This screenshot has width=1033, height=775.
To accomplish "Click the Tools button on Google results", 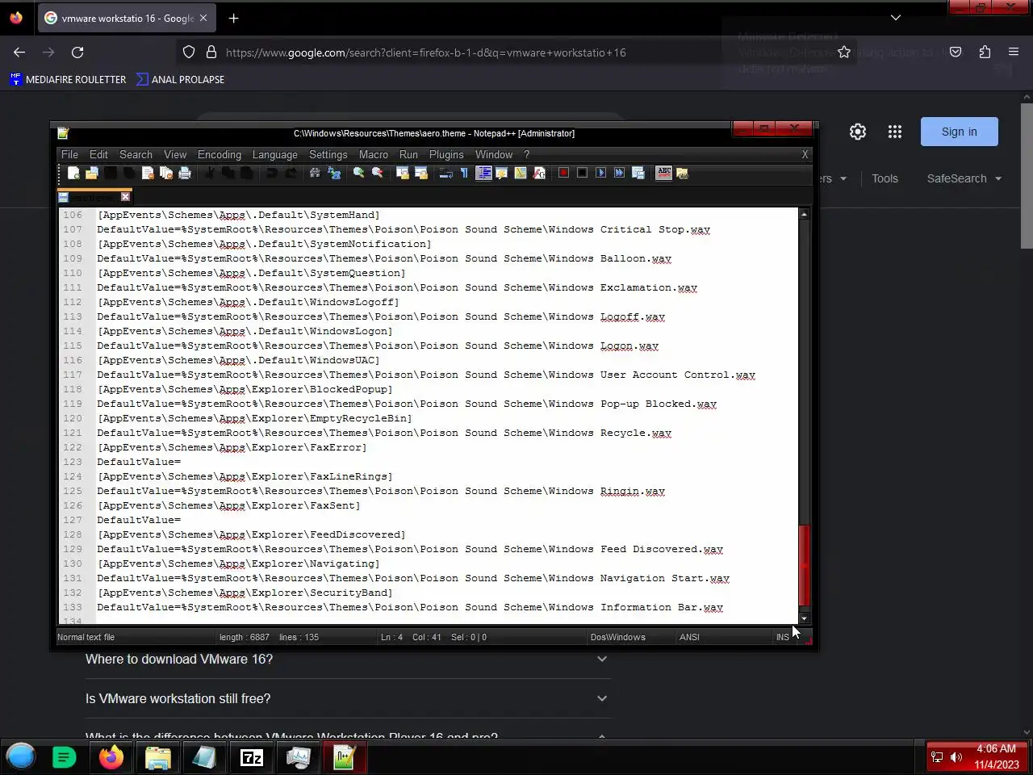I will coord(885,178).
